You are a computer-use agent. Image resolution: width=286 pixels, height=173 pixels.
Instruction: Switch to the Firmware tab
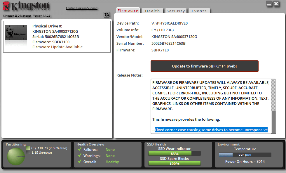128,11
